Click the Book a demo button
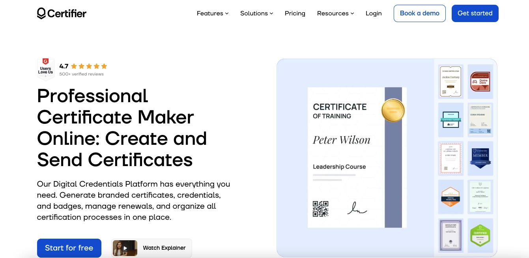The height and width of the screenshot is (258, 529). [420, 13]
